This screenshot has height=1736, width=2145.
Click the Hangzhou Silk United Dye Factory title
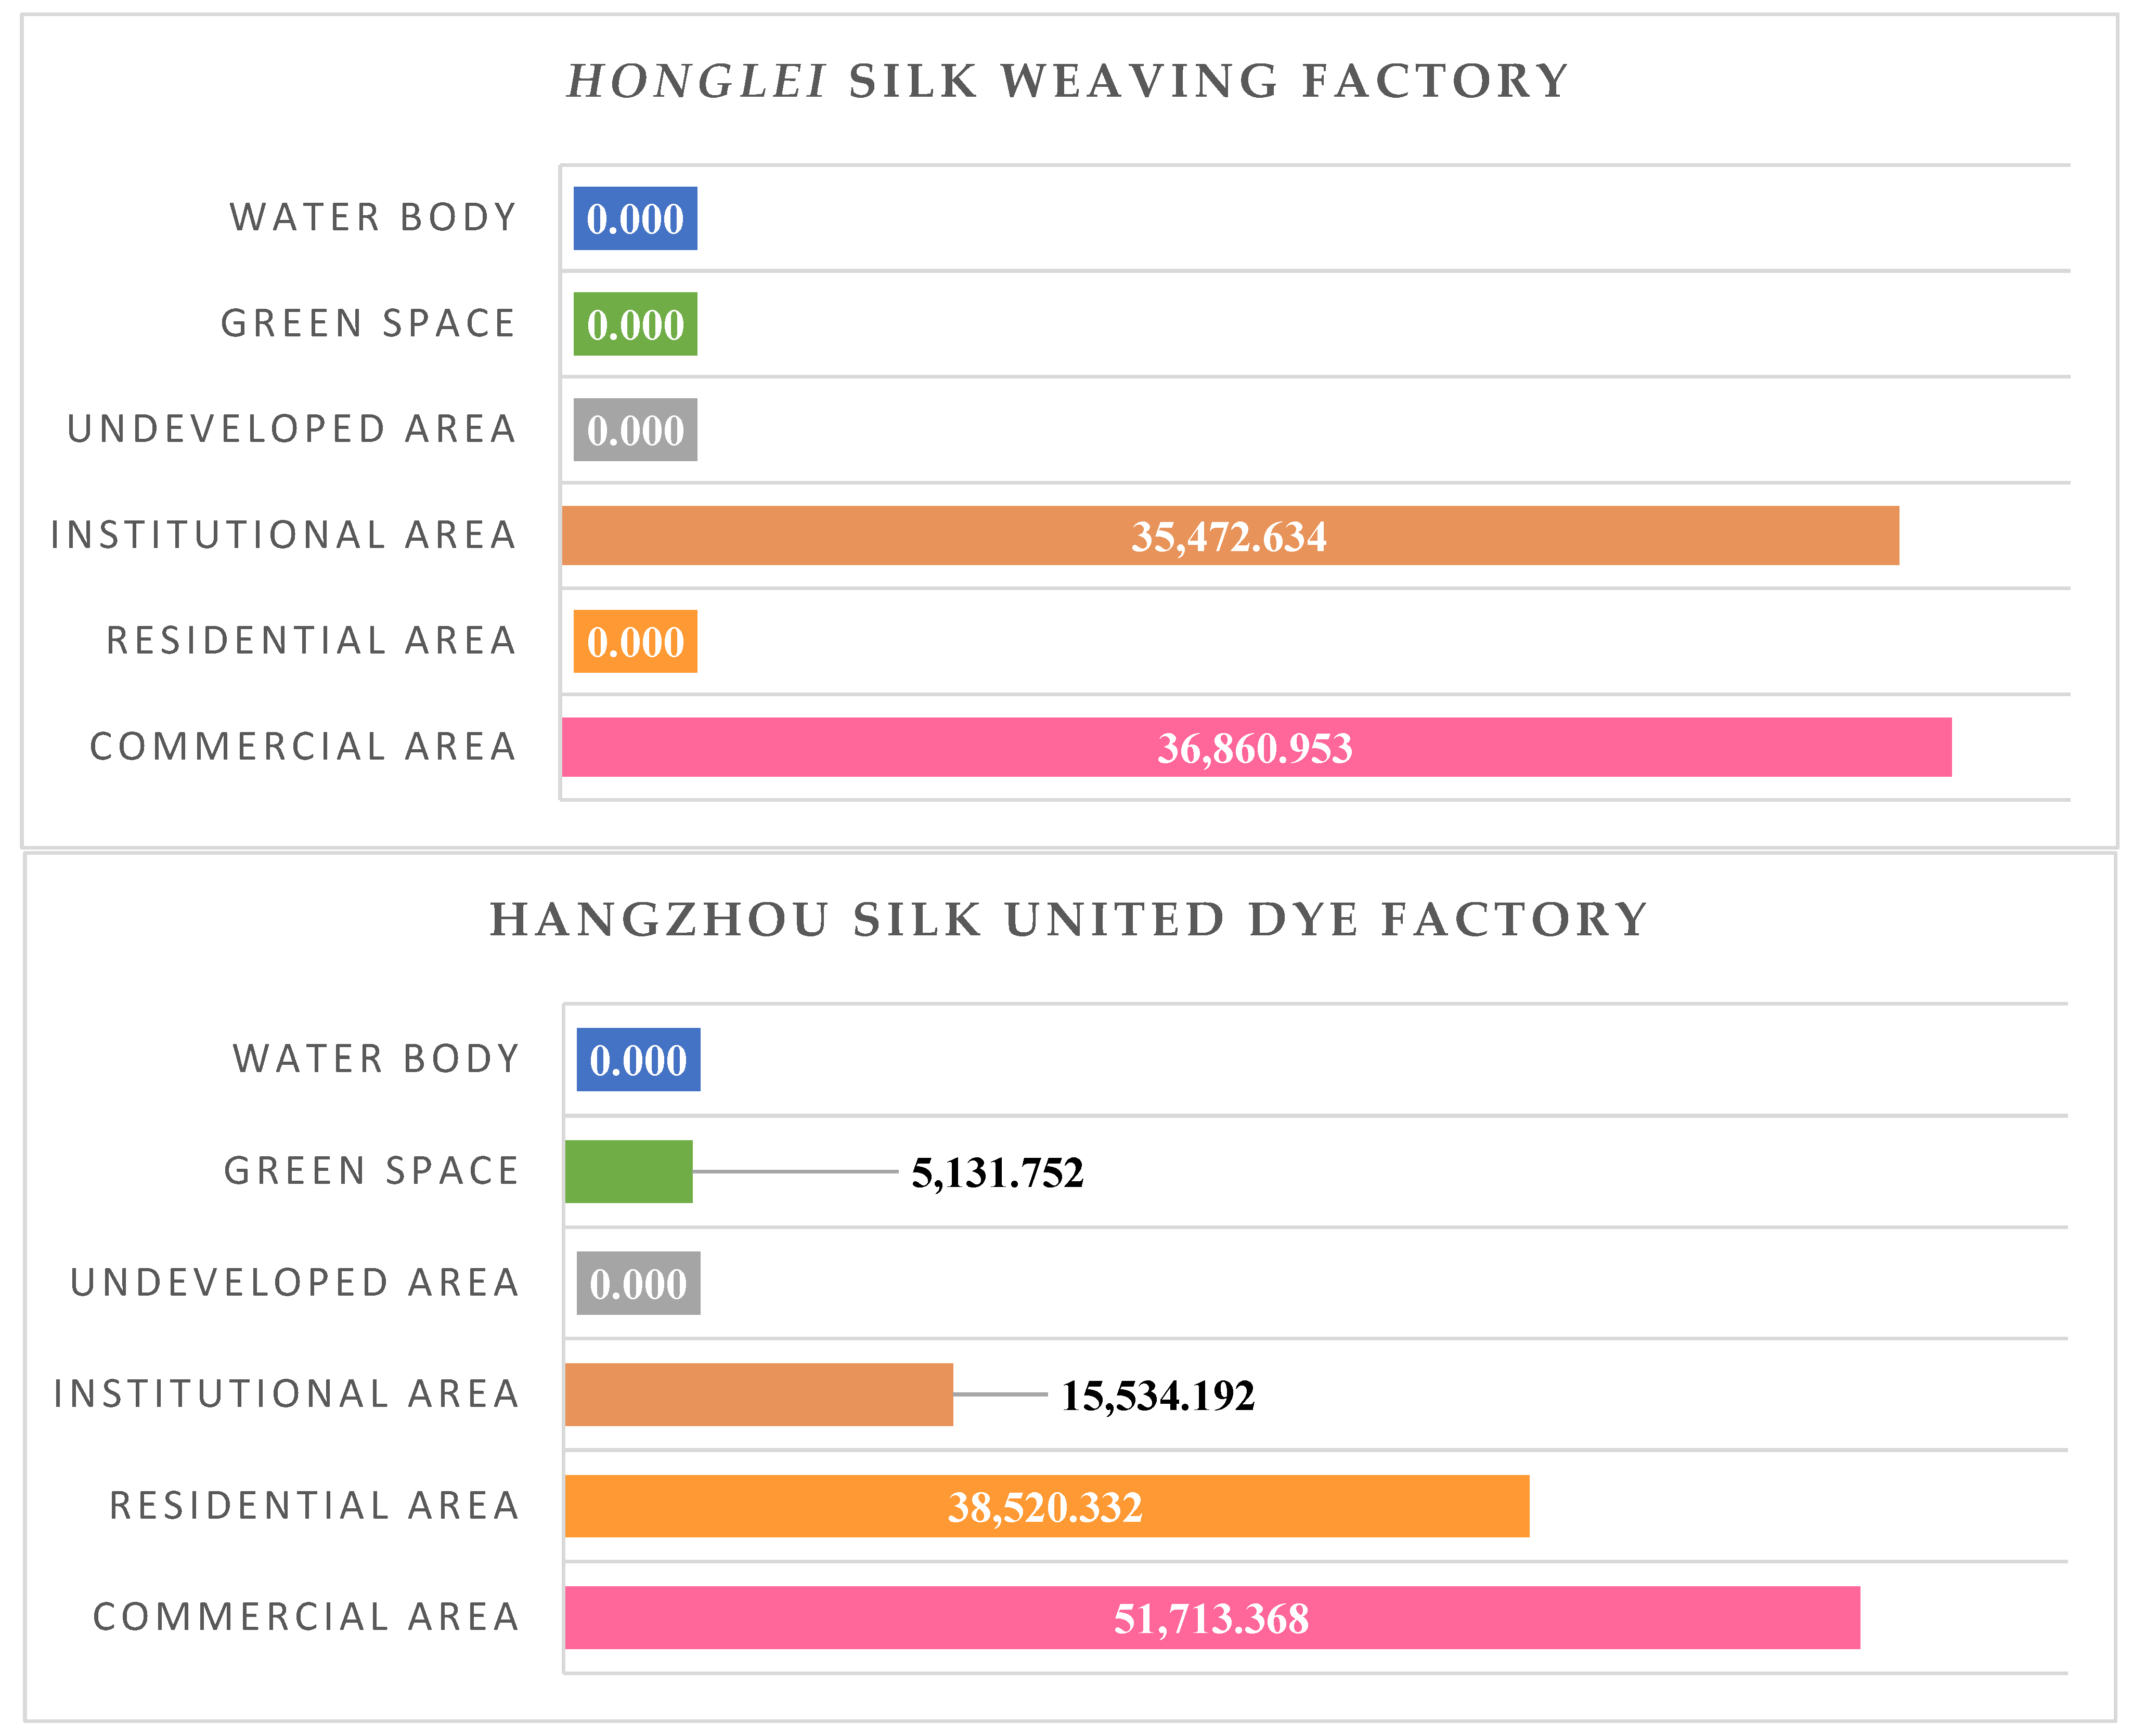[1067, 919]
